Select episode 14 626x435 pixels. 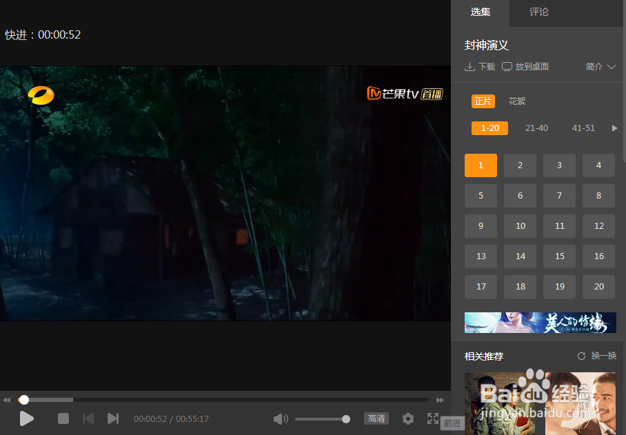click(520, 256)
